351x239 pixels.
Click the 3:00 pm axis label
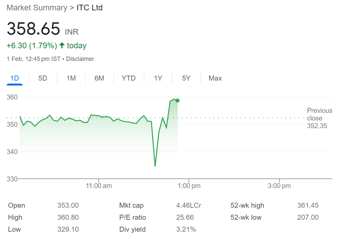coord(279,186)
